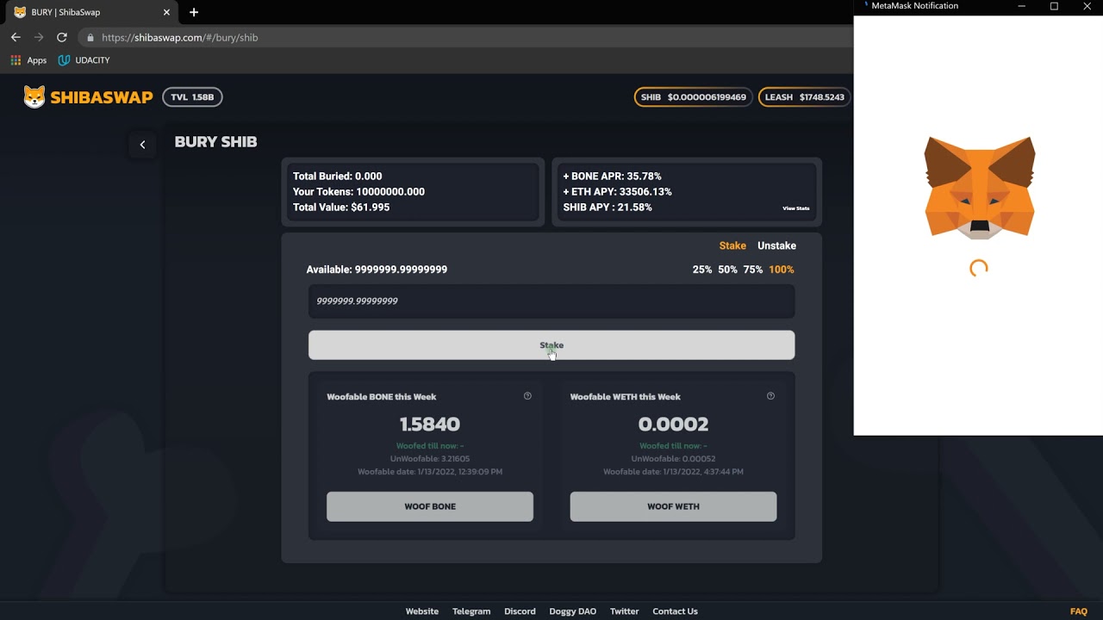Image resolution: width=1103 pixels, height=620 pixels.
Task: Click the Available balance text
Action: 377,270
